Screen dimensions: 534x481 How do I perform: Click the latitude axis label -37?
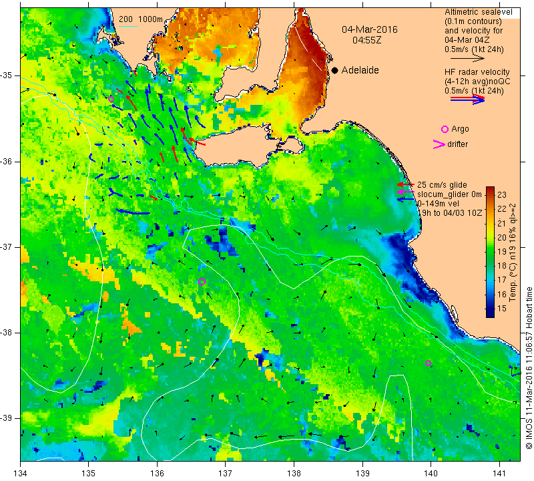coord(6,247)
